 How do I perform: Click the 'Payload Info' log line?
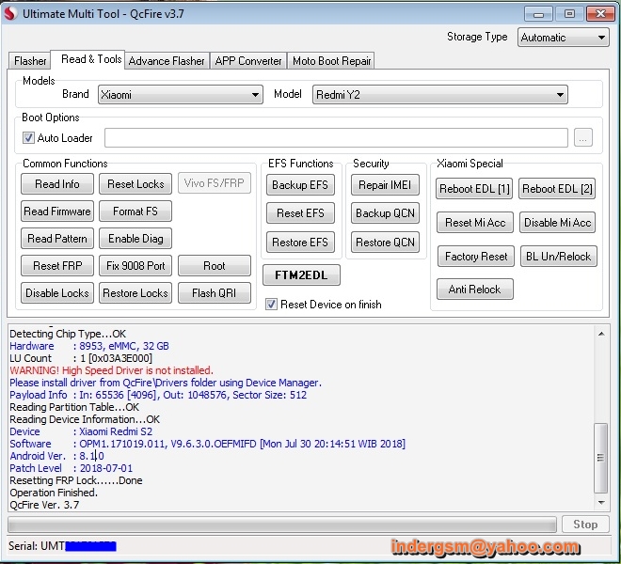click(x=158, y=395)
